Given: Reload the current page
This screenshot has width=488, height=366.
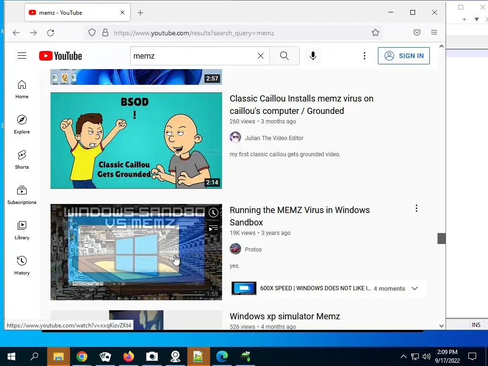Looking at the screenshot, I should tap(51, 33).
